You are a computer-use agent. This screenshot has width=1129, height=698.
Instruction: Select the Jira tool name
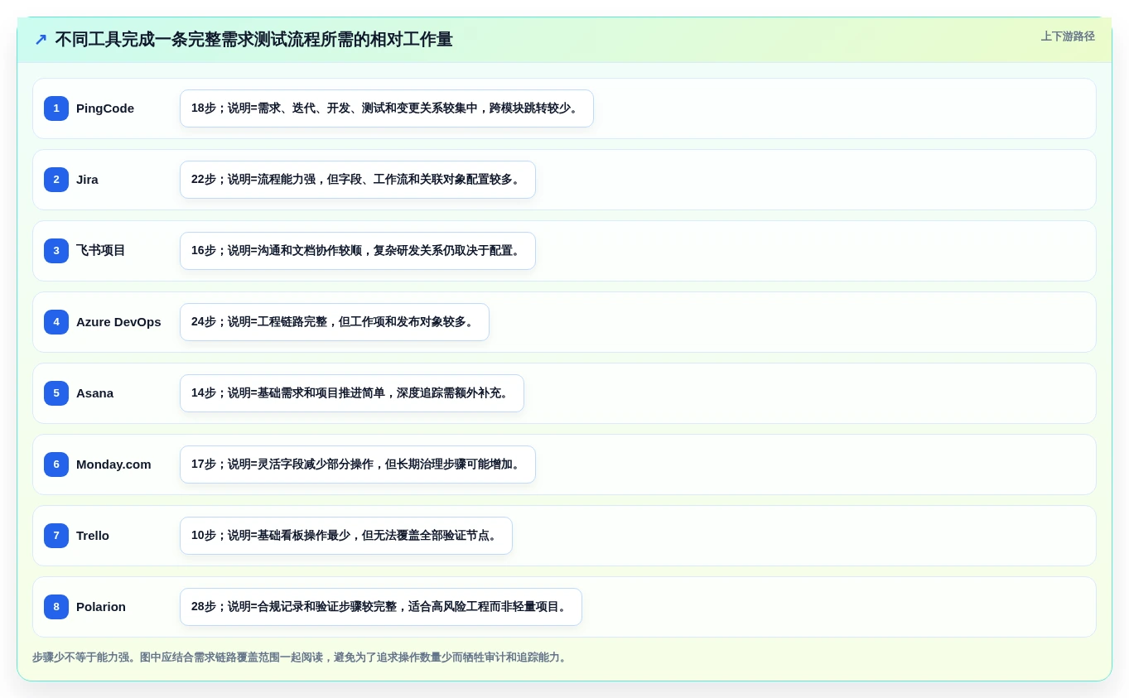point(87,180)
